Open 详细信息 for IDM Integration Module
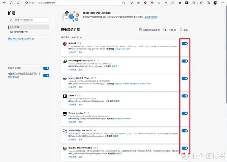The image size is (227, 162). click(72, 70)
